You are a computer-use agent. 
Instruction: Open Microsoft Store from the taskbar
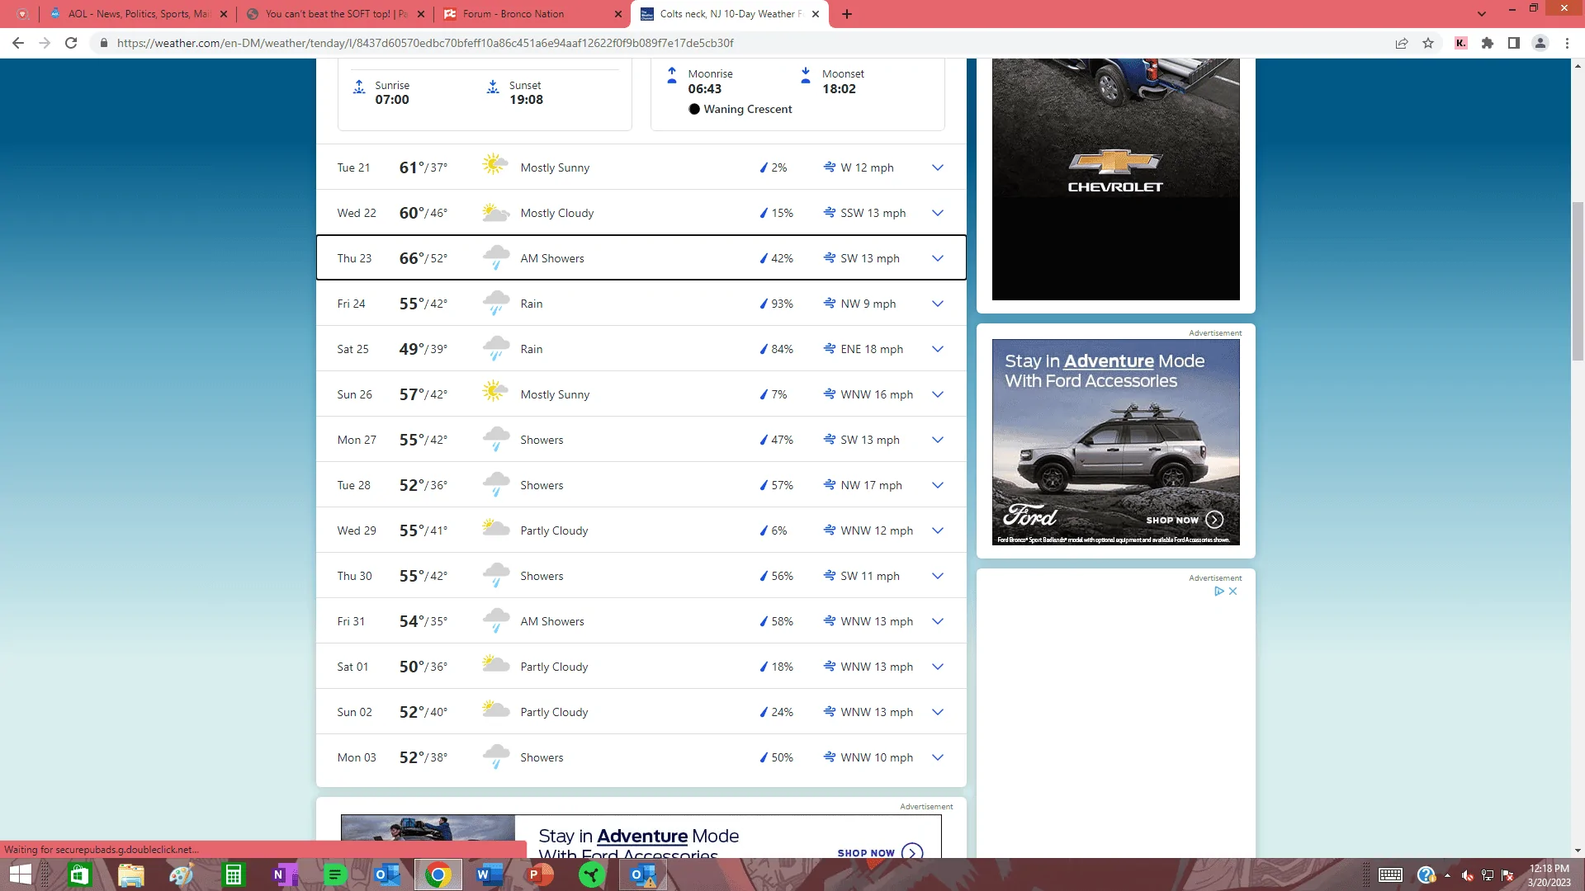(79, 874)
